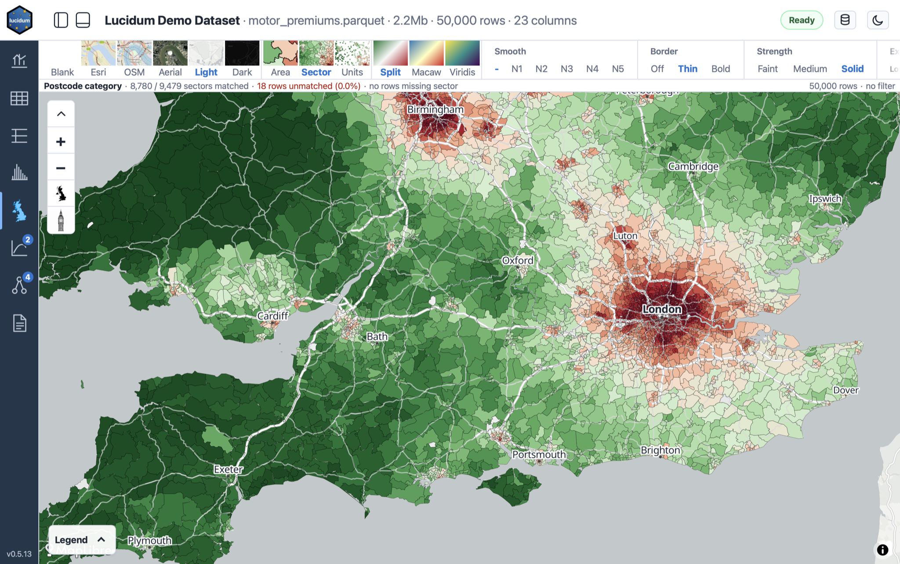Switch geography level to Area
This screenshot has width=900, height=564.
[280, 60]
